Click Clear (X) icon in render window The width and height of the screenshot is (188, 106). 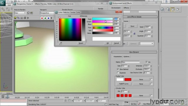point(28,18)
